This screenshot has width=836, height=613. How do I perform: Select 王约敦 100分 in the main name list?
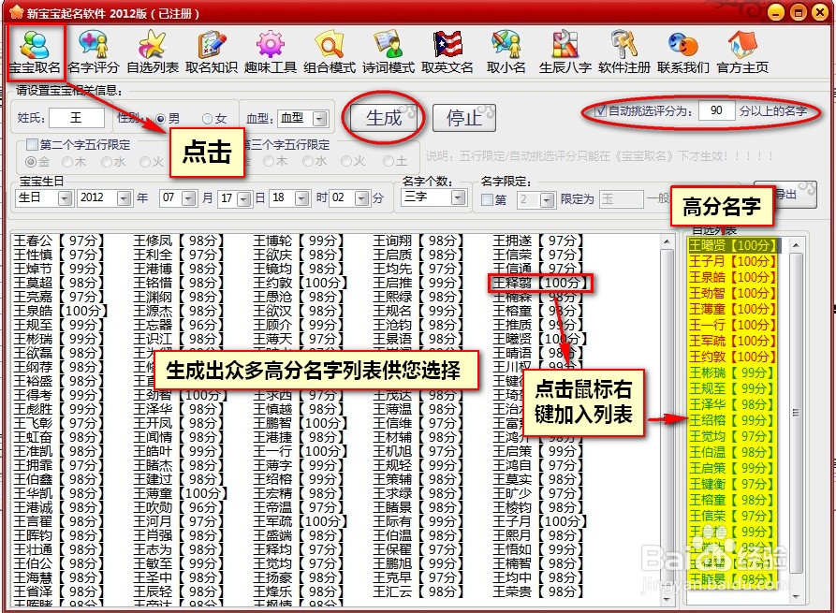300,283
